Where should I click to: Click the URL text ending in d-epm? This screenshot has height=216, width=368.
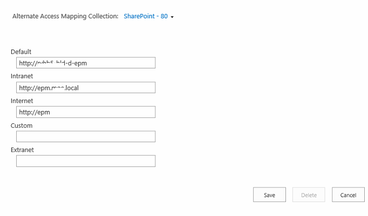pos(52,63)
